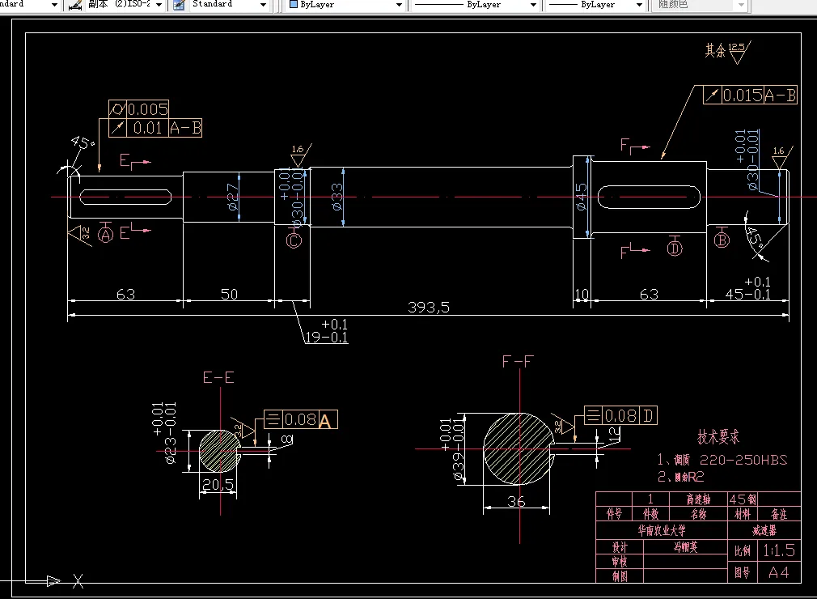Select the datum C circle symbol
This screenshot has height=599, width=817.
(294, 240)
